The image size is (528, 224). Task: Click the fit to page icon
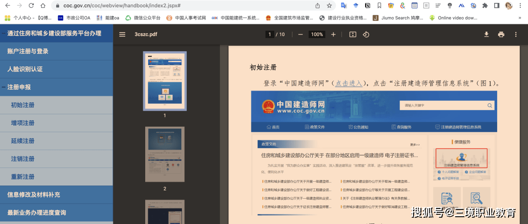pos(353,35)
